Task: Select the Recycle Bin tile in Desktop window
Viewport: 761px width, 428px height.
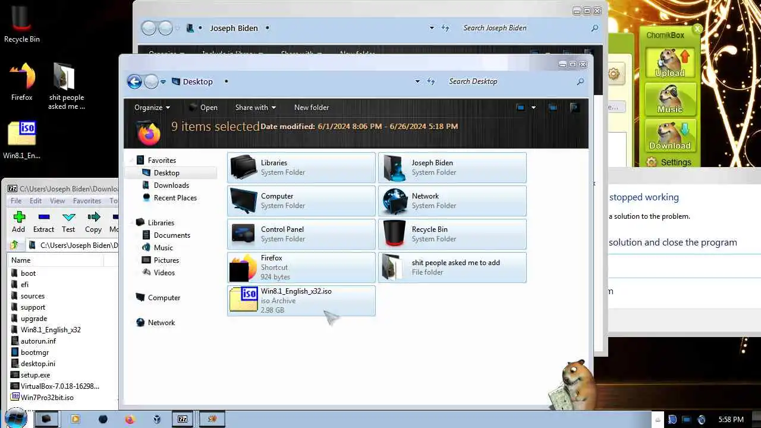Action: [x=452, y=234]
